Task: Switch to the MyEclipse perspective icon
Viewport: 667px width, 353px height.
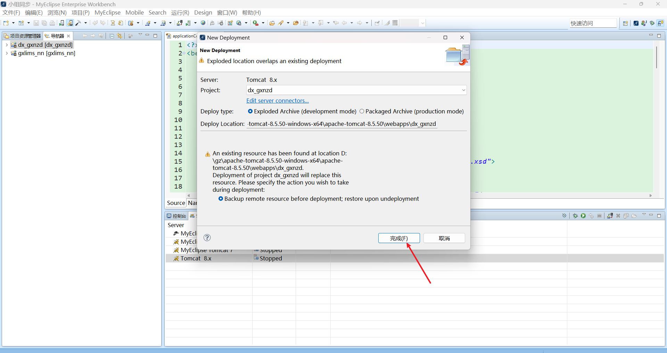Action: (x=636, y=23)
